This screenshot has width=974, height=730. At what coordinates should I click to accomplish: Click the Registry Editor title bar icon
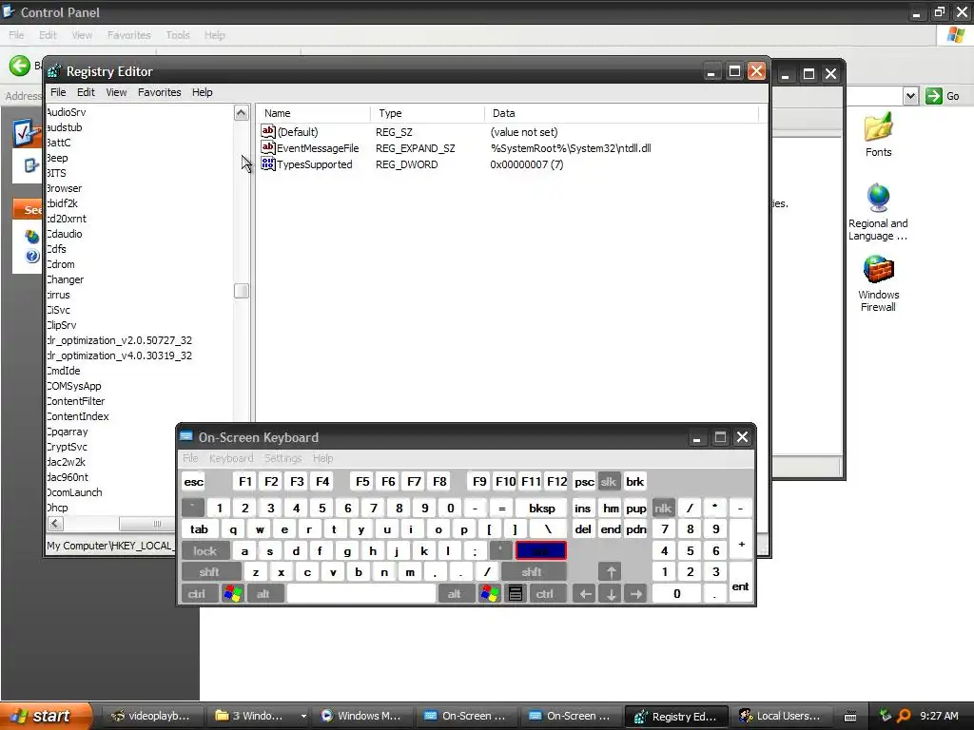coord(54,71)
